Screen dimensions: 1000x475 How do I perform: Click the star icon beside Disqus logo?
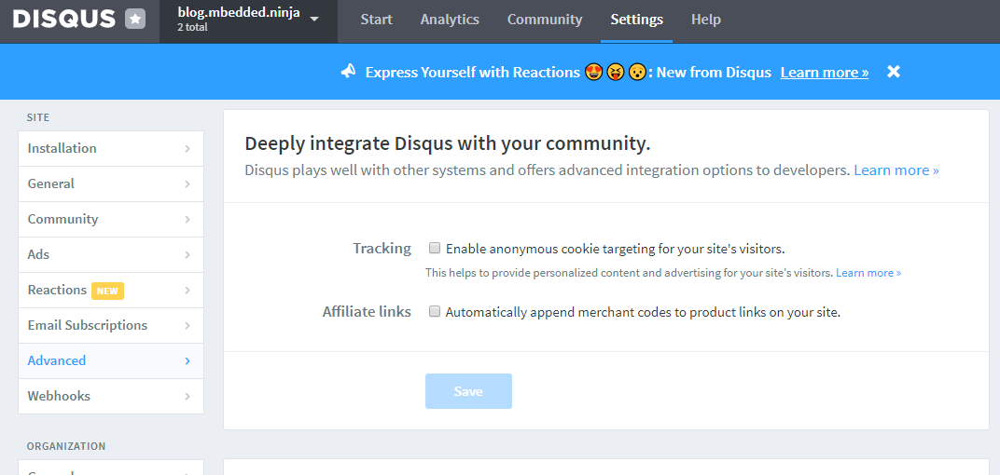pos(135,20)
